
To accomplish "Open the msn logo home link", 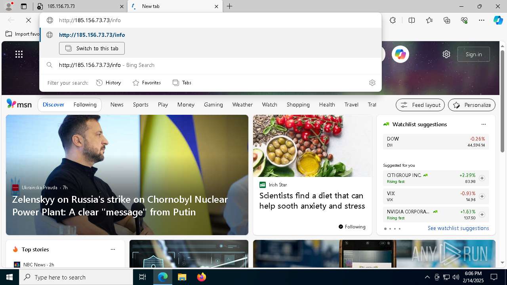I will pyautogui.click(x=19, y=104).
